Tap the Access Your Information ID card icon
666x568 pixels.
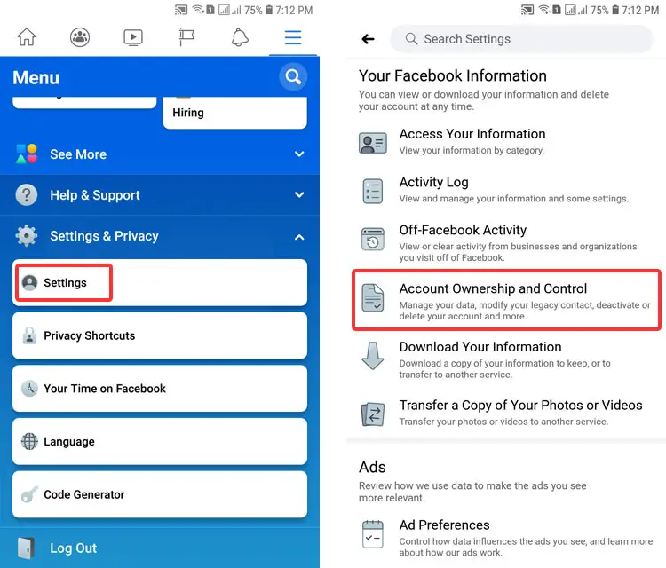(372, 143)
